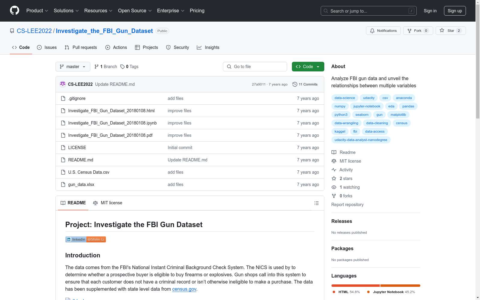480x300 pixels.
Task: Click the fork icon beside 0 forks
Action: click(x=334, y=196)
